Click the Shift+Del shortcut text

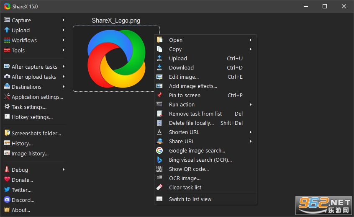(231, 123)
